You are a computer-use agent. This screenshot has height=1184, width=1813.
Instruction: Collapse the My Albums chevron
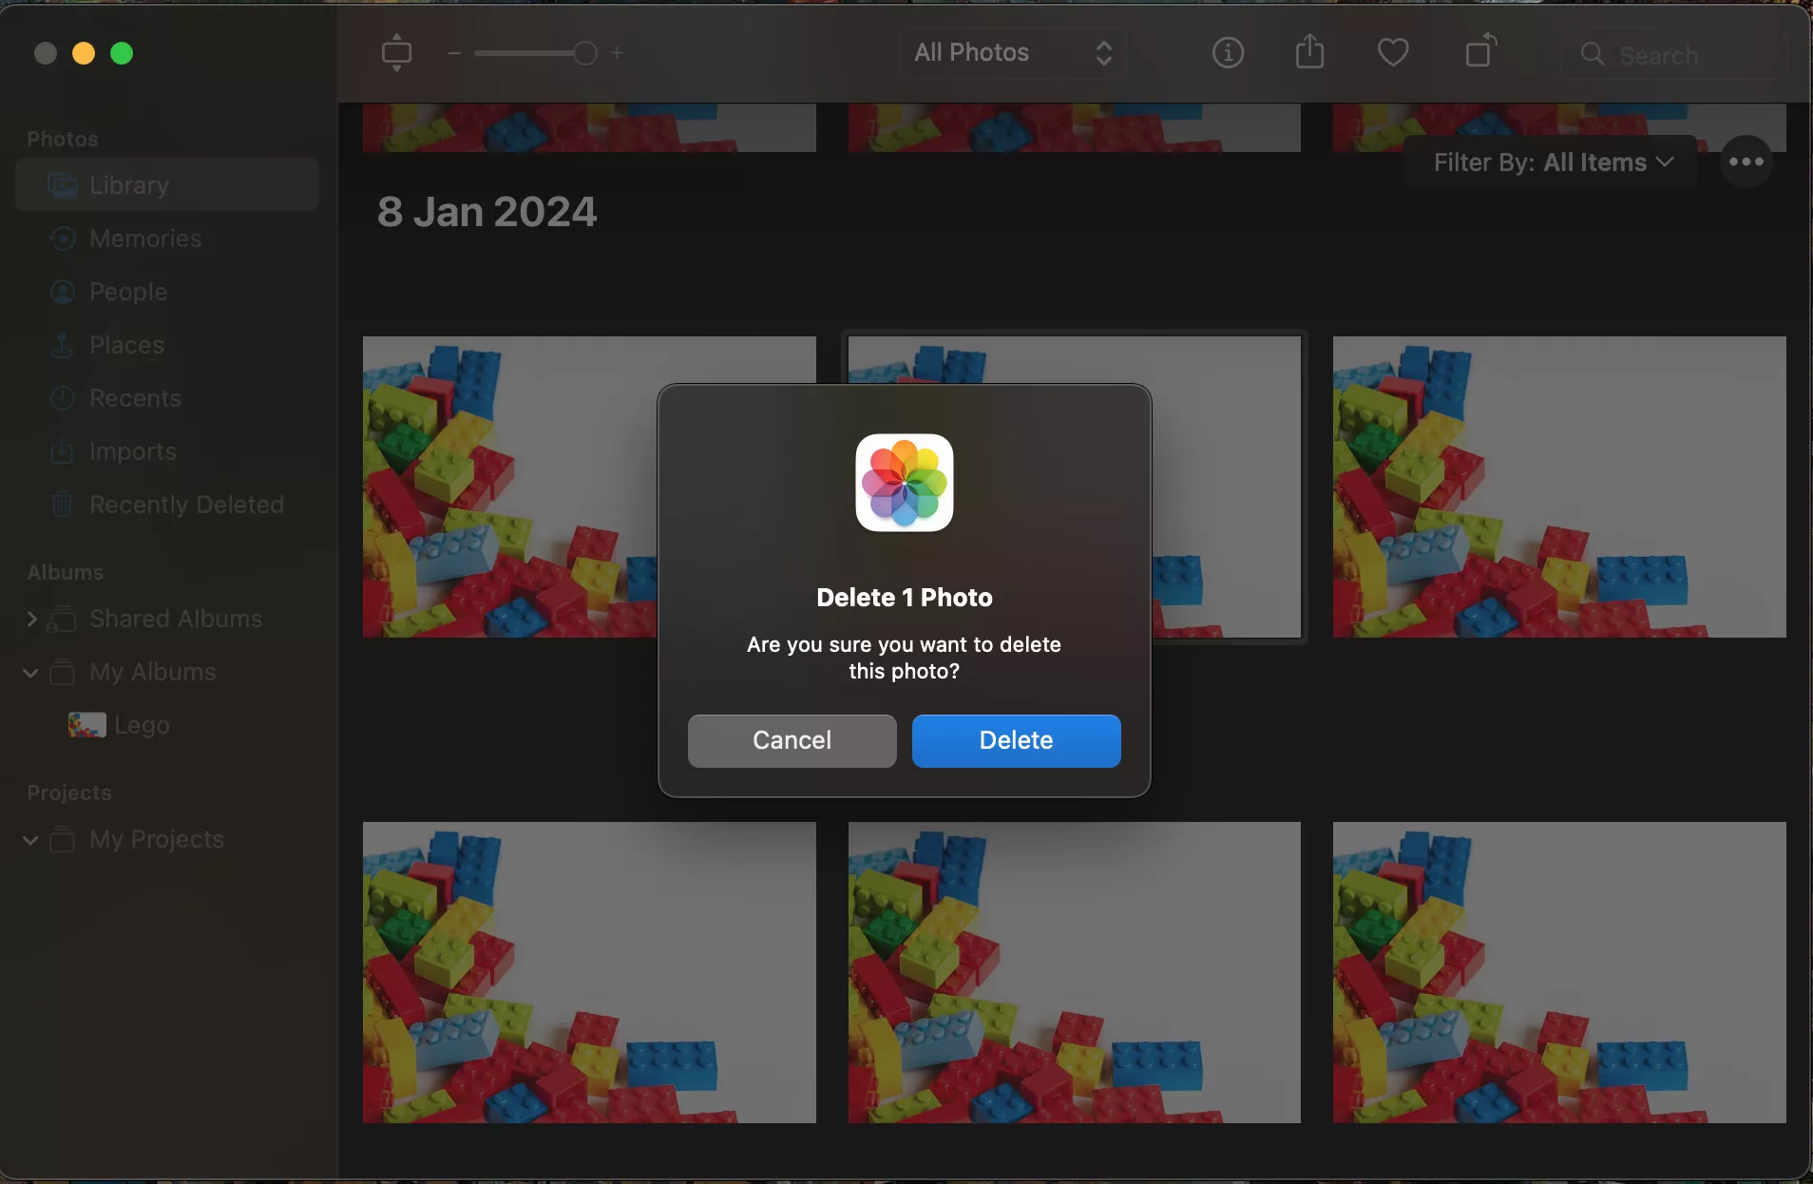31,673
